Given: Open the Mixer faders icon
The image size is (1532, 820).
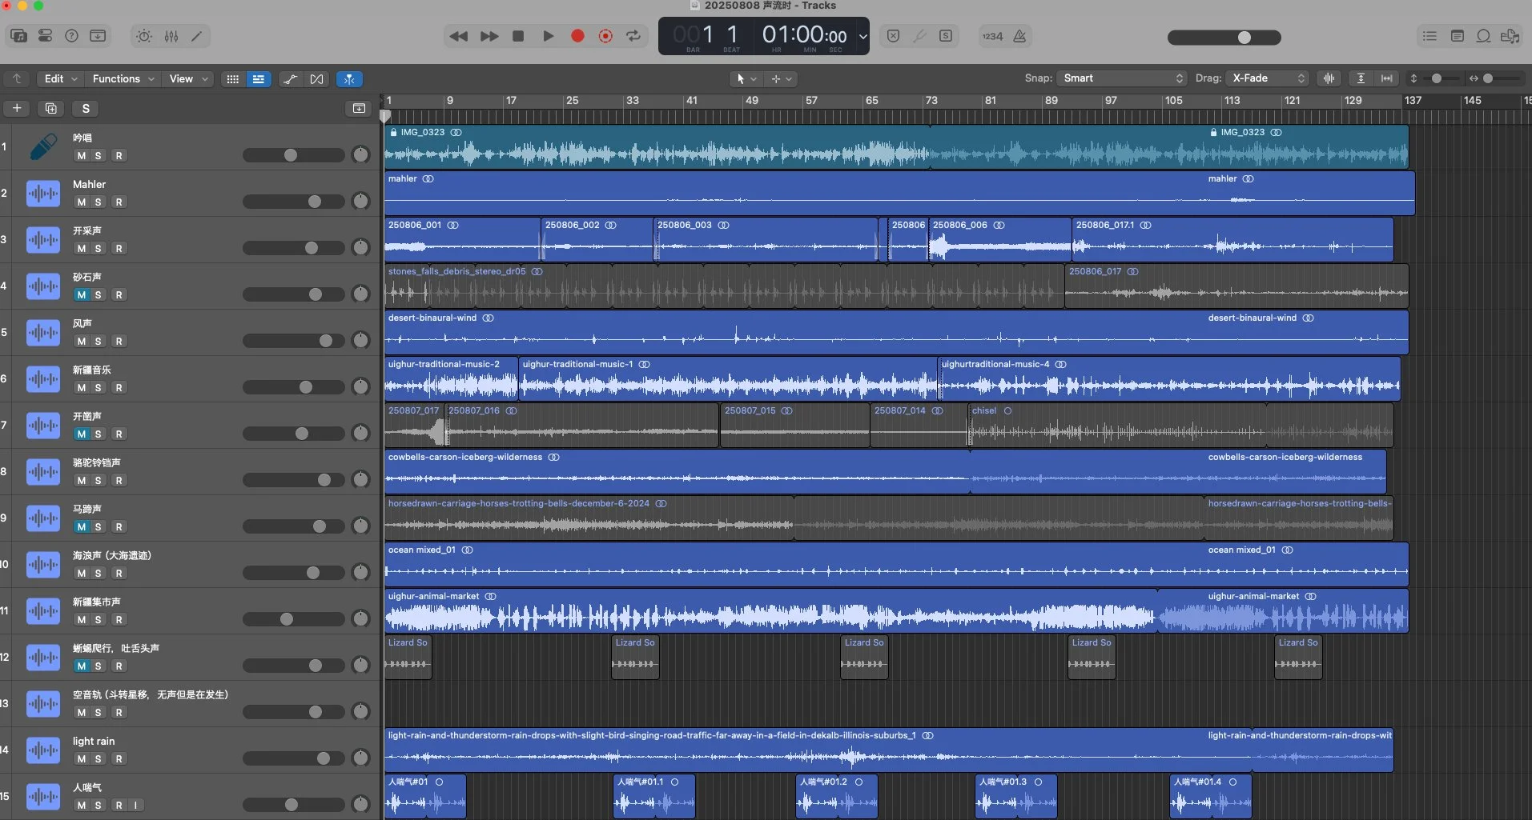Looking at the screenshot, I should tap(171, 36).
